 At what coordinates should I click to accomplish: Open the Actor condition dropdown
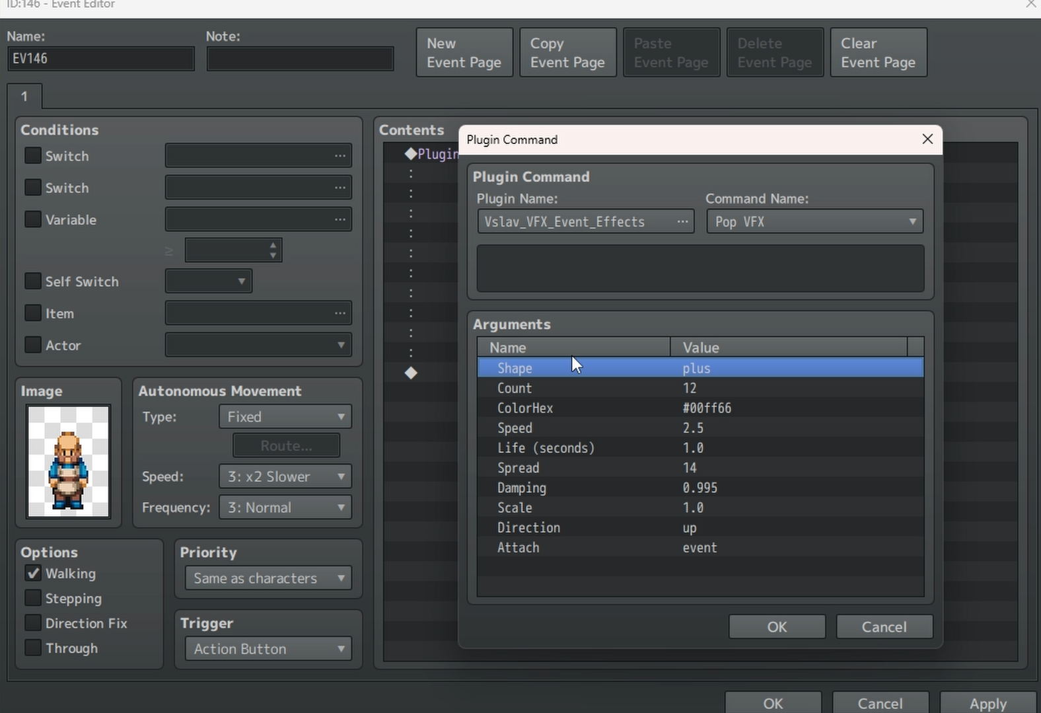[258, 344]
